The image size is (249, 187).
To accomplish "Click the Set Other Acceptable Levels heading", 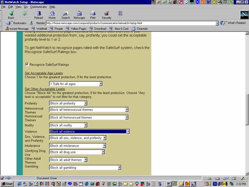I will (45, 89).
